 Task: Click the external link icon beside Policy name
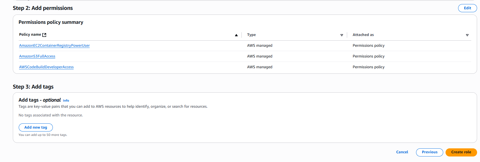pos(44,35)
